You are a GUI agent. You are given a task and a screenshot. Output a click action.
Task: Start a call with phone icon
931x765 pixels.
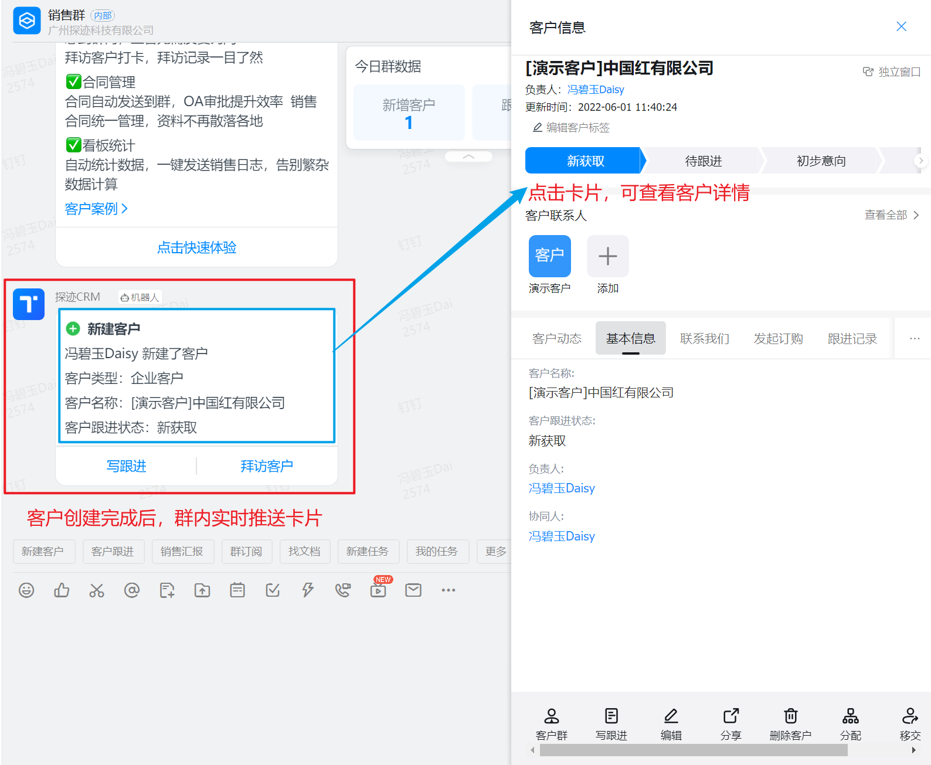[343, 590]
